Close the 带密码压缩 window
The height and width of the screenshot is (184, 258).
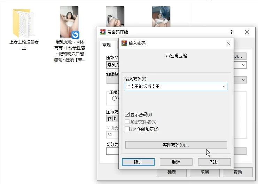pyautogui.click(x=247, y=32)
